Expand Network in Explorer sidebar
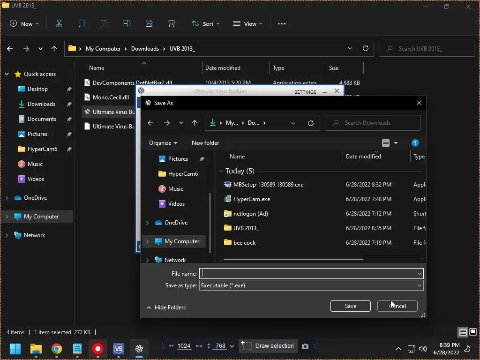 [7, 235]
